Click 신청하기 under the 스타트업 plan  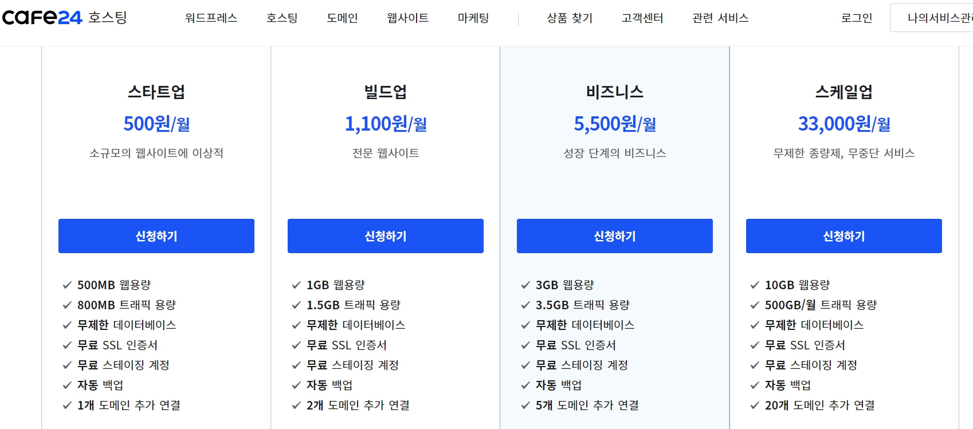[x=156, y=235]
